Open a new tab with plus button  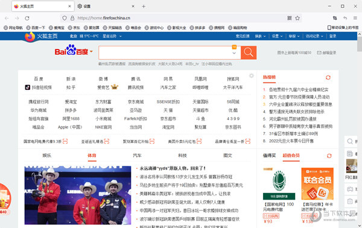pyautogui.click(x=144, y=7)
